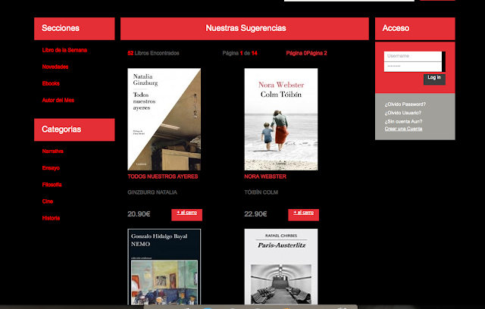Screen dimensions: 485x309
Task: Click the Acceso panel header
Action: (x=415, y=29)
